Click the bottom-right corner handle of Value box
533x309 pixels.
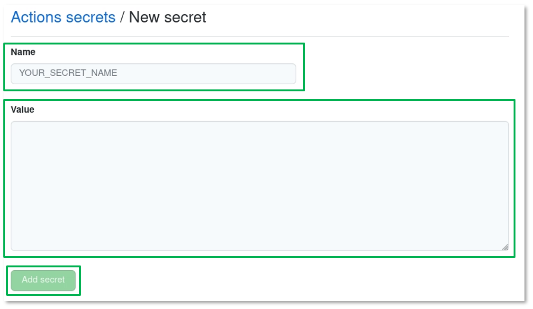pyautogui.click(x=505, y=247)
